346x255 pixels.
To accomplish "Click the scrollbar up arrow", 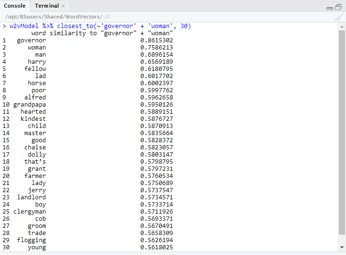I will pos(341,27).
